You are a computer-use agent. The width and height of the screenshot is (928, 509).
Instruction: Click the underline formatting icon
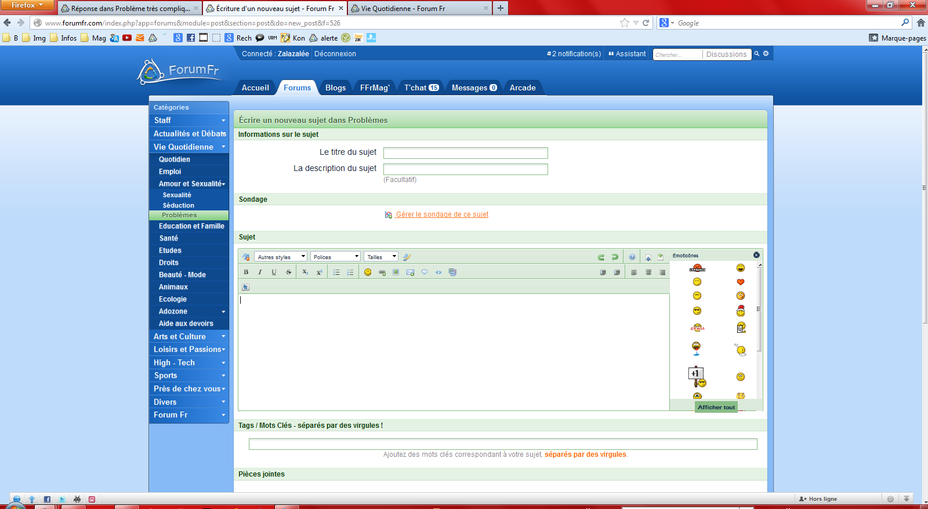point(274,272)
